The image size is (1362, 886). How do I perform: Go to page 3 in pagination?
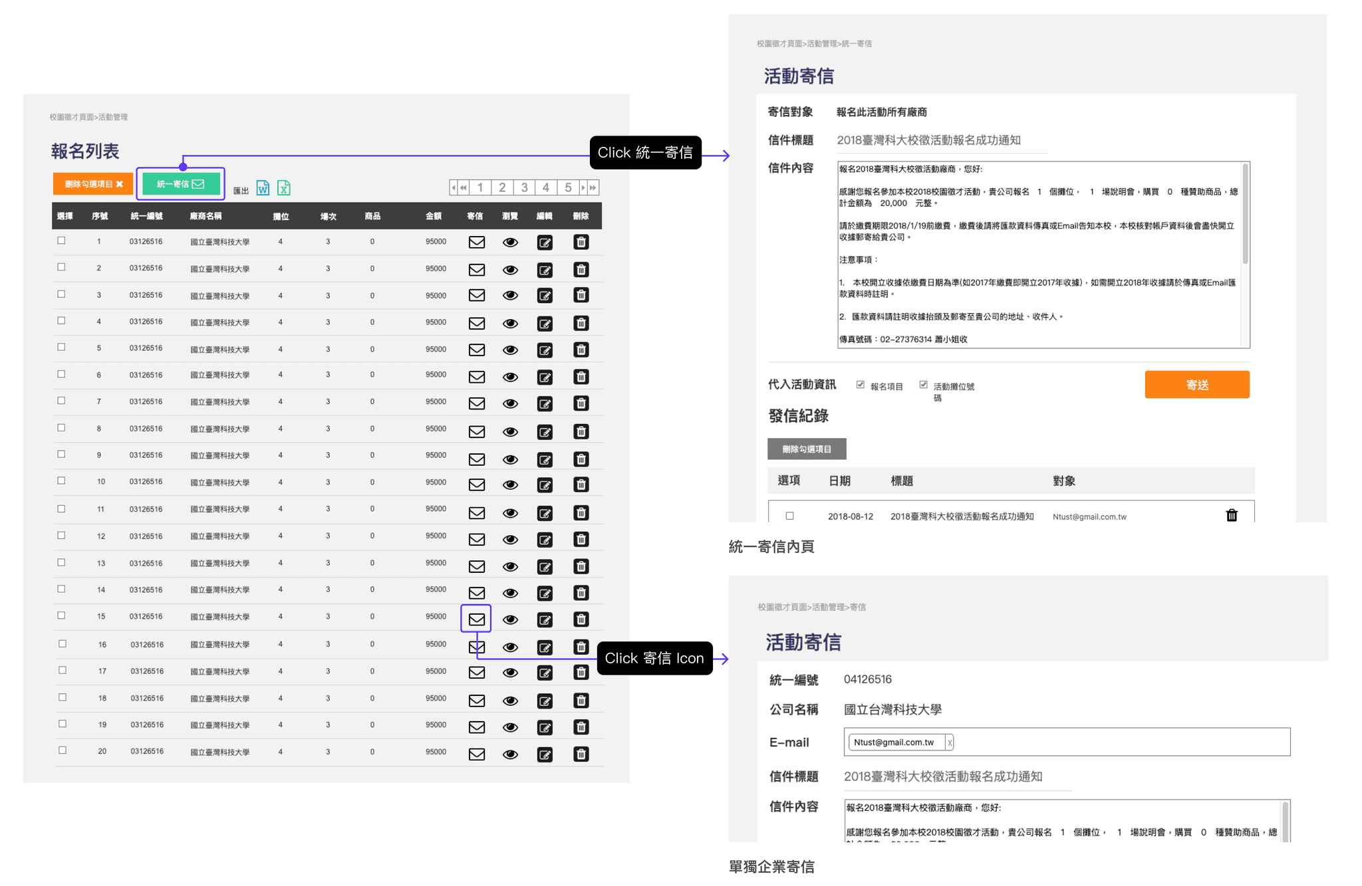coord(524,187)
